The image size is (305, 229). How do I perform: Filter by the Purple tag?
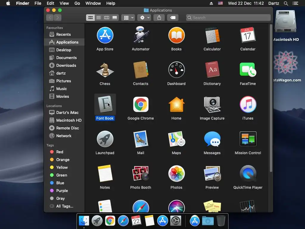tap(64, 191)
